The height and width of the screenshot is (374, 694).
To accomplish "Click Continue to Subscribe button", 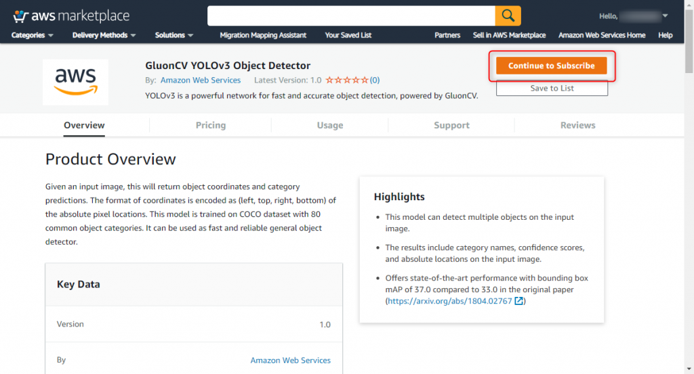I will [x=552, y=66].
